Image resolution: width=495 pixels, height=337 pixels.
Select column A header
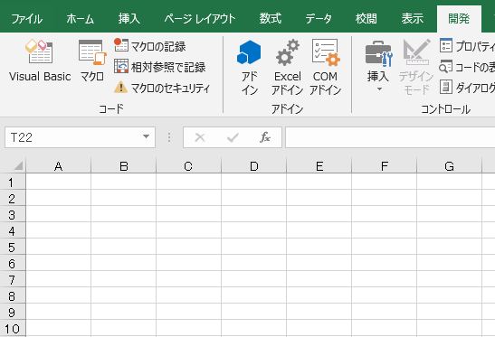(59, 166)
